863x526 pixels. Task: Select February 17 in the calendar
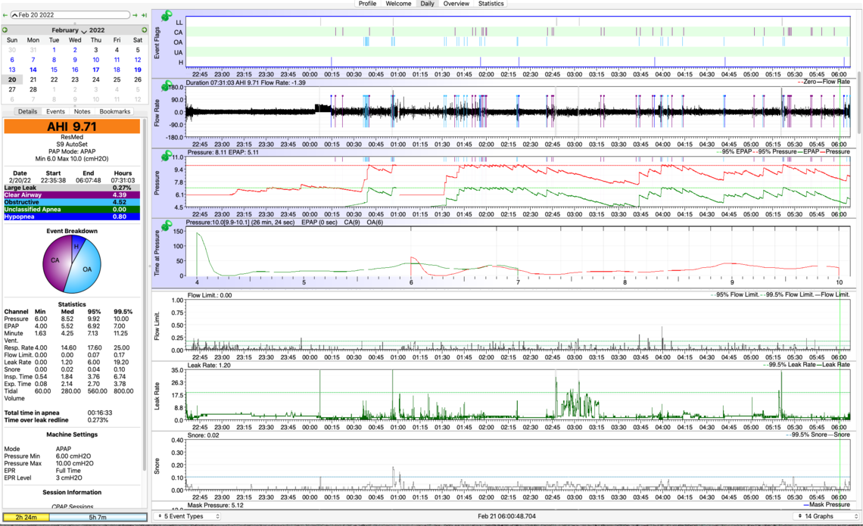click(96, 70)
